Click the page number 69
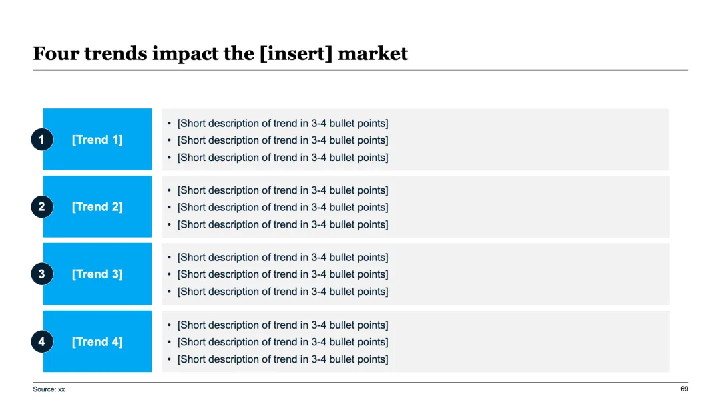The height and width of the screenshot is (406, 721). 684,389
